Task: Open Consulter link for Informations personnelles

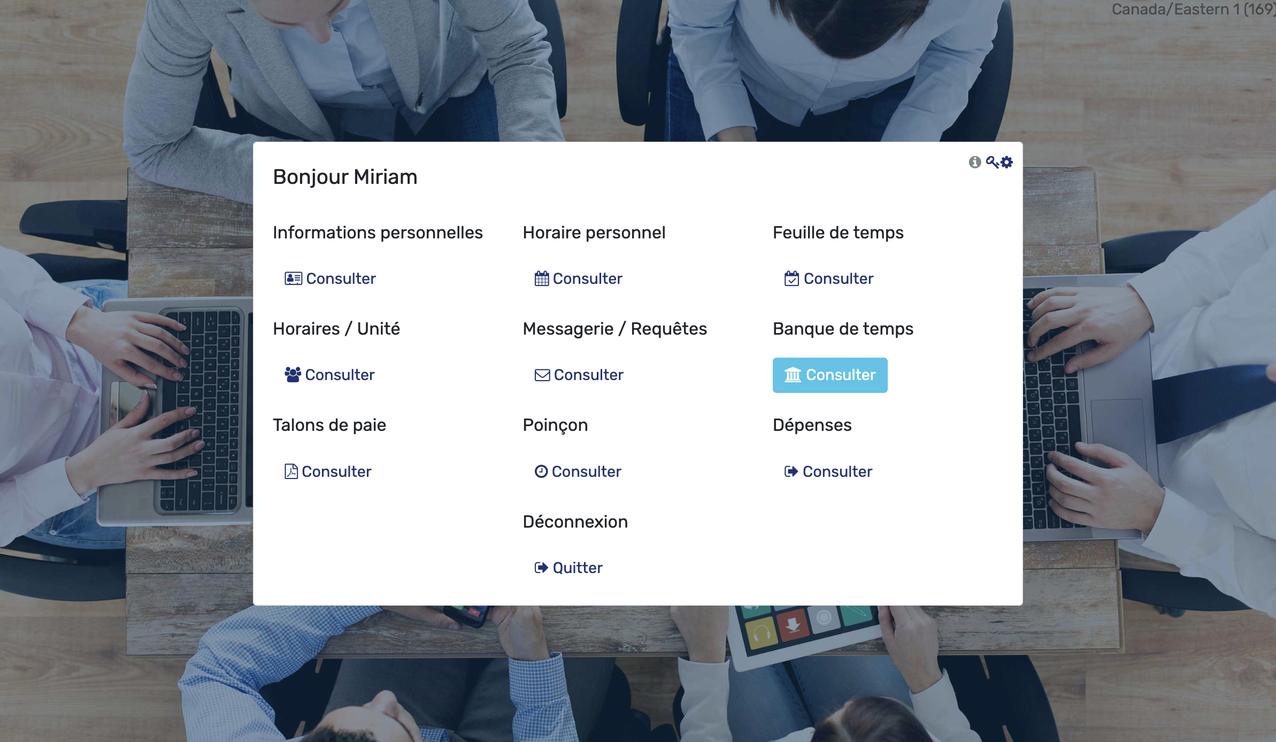Action: click(x=330, y=279)
